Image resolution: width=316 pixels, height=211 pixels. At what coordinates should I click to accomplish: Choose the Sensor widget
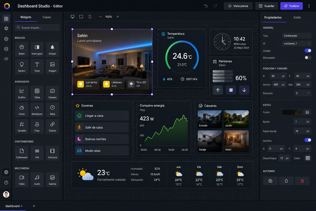pos(22,66)
